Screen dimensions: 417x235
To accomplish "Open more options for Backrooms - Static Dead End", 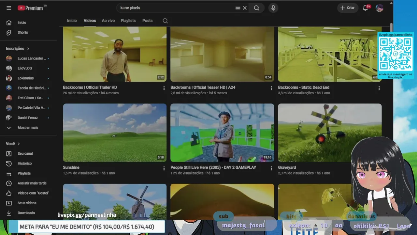I will 379,88.
